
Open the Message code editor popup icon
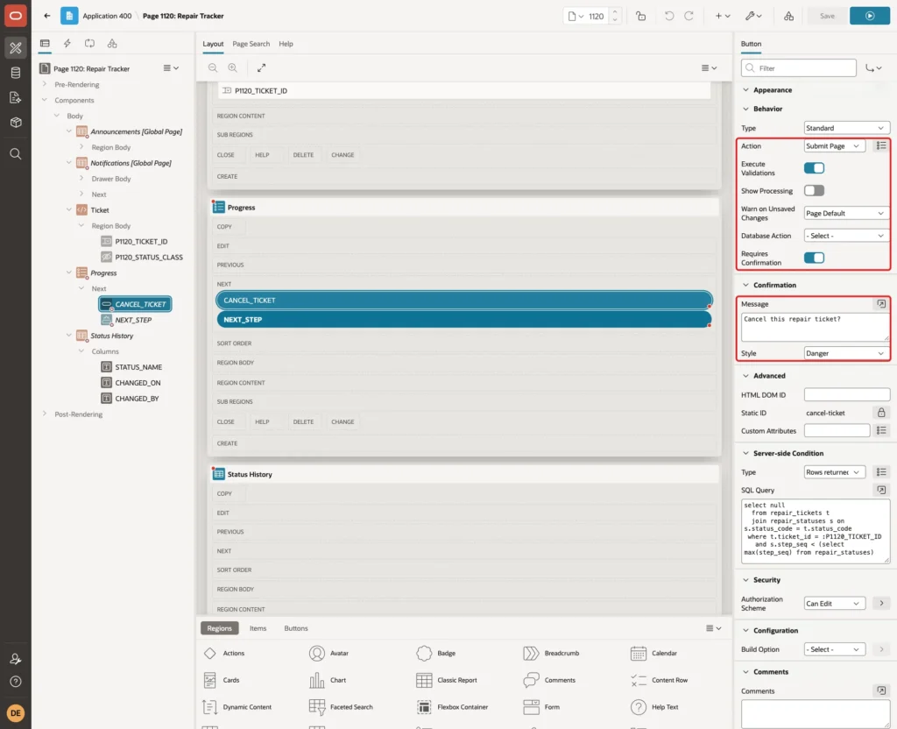click(x=881, y=304)
